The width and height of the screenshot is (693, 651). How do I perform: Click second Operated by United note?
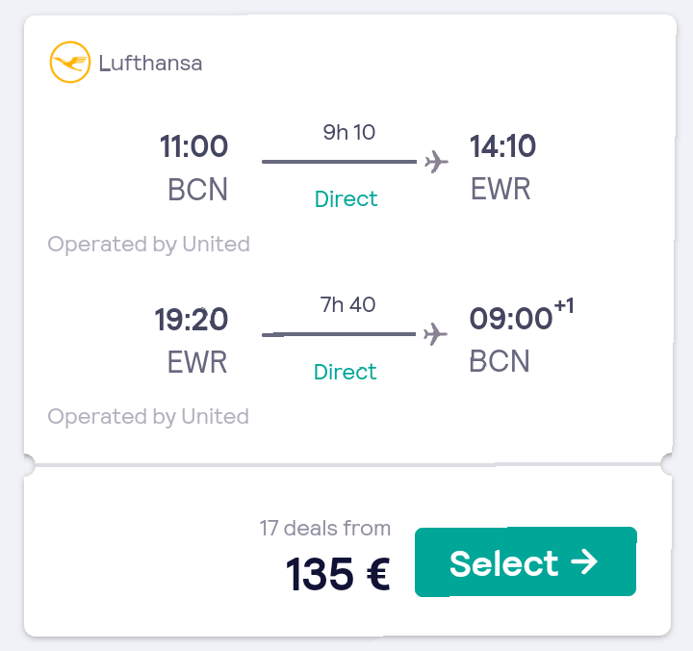148,417
